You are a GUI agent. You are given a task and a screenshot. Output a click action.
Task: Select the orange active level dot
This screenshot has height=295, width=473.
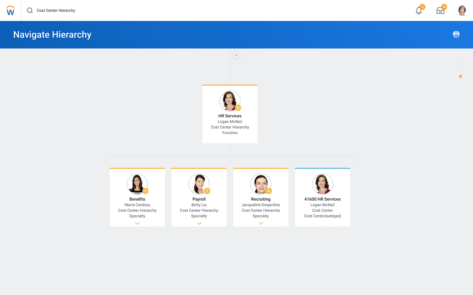pos(461,76)
